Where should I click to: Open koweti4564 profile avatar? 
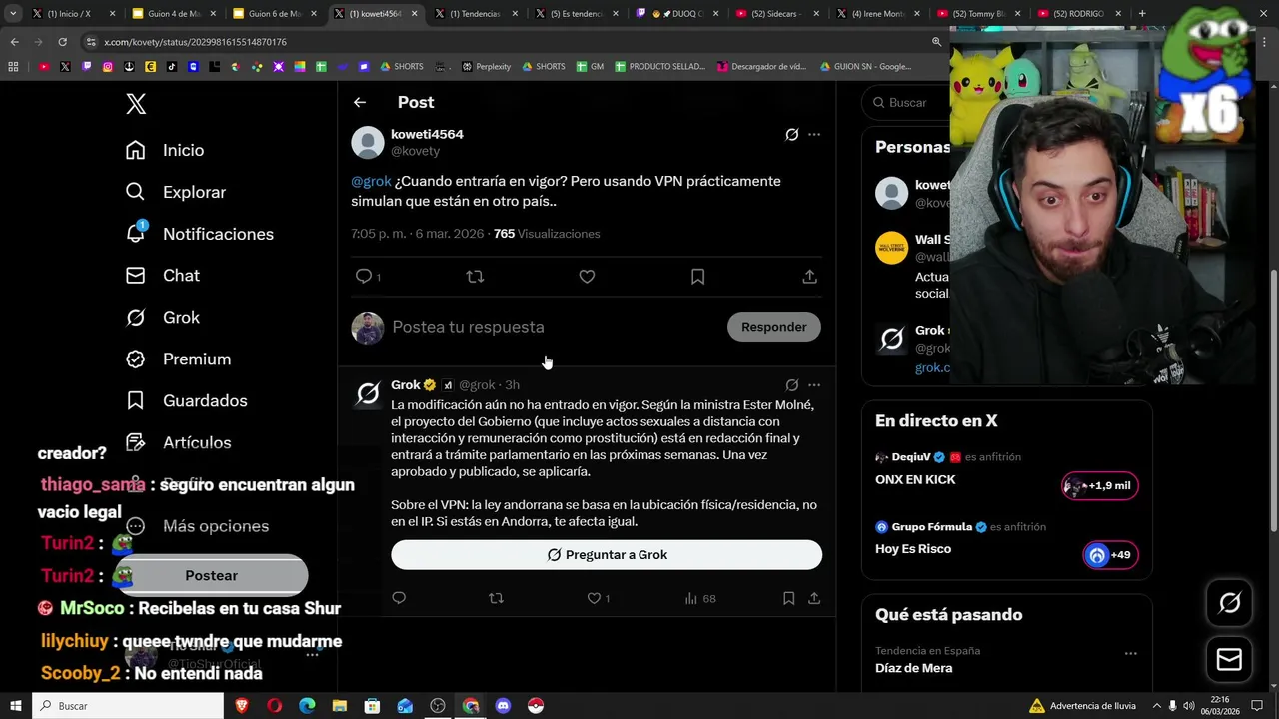pos(368,142)
